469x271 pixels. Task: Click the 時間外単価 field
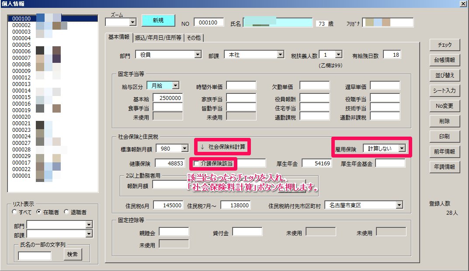[x=241, y=86]
